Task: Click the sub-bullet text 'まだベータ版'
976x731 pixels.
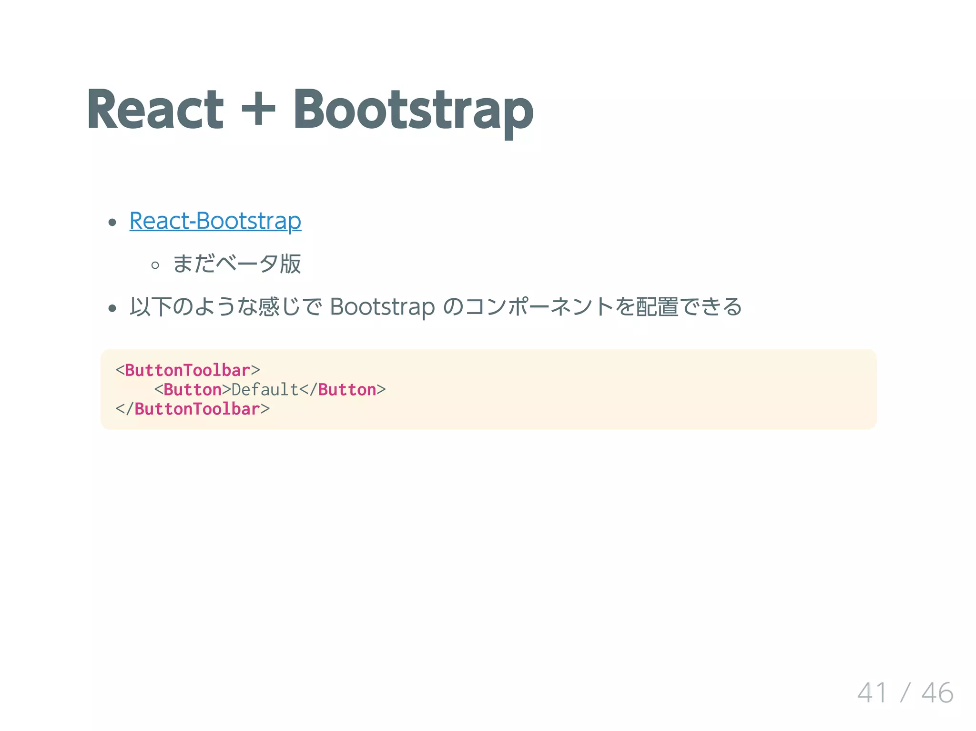Action: click(237, 264)
